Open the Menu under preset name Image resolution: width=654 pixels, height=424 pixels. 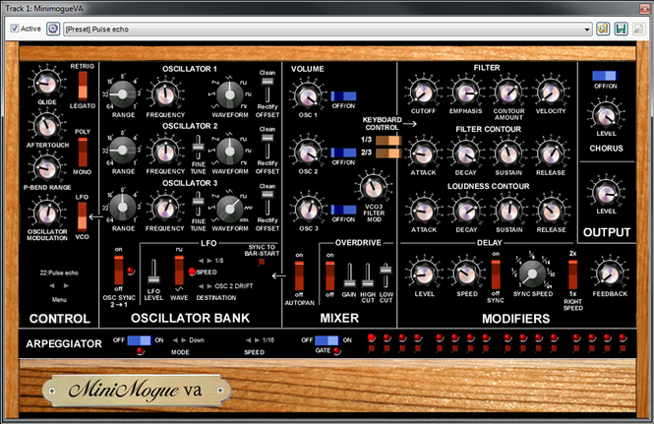tap(59, 299)
